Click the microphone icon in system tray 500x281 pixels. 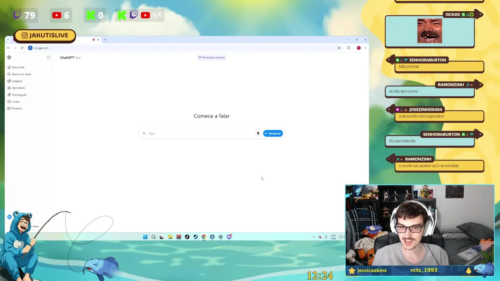326,237
